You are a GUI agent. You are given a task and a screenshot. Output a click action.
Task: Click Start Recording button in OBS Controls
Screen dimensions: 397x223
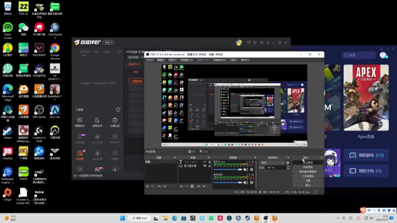[x=308, y=167]
